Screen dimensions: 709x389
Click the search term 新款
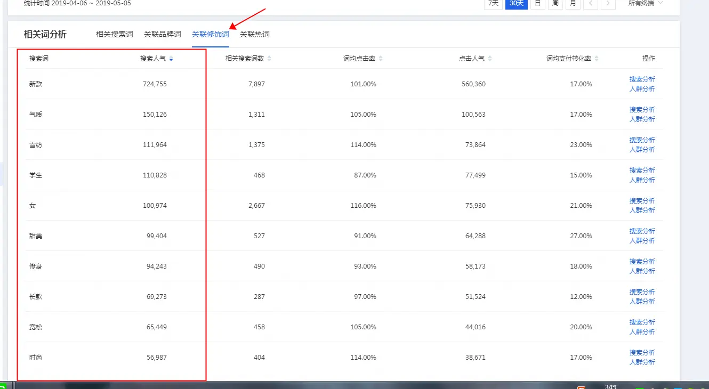coord(36,84)
